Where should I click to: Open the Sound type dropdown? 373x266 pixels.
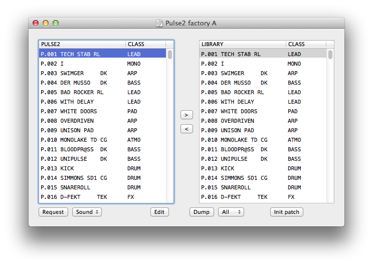point(87,212)
